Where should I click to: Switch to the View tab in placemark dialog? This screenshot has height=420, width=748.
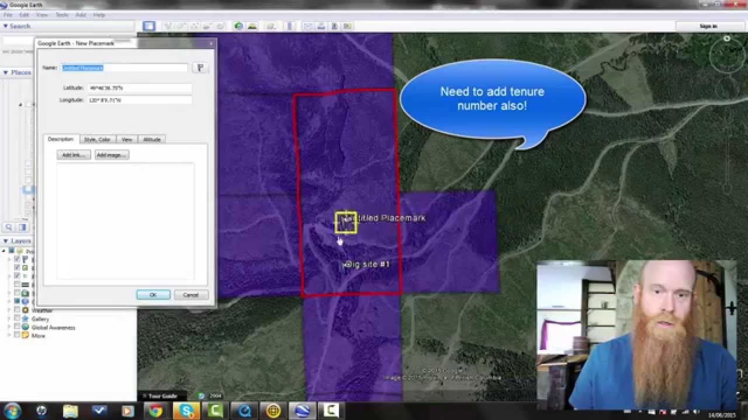click(x=127, y=139)
